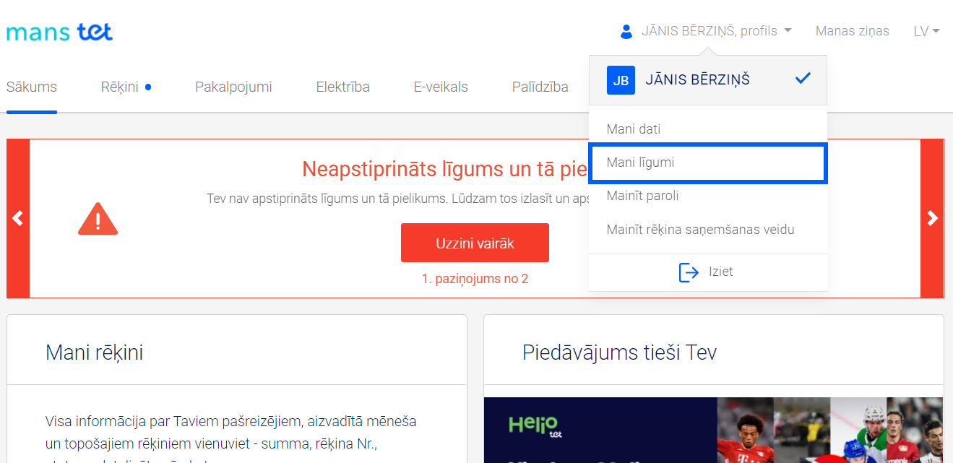
Task: Switch to the Rēķini tab
Action: click(119, 87)
